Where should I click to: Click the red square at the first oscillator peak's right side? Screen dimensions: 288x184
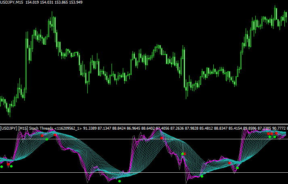55,135
